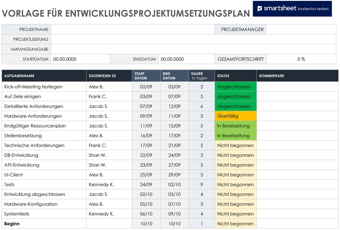Click the Gesamtfortschritt value 0 %
The width and height of the screenshot is (340, 230).
(x=301, y=59)
